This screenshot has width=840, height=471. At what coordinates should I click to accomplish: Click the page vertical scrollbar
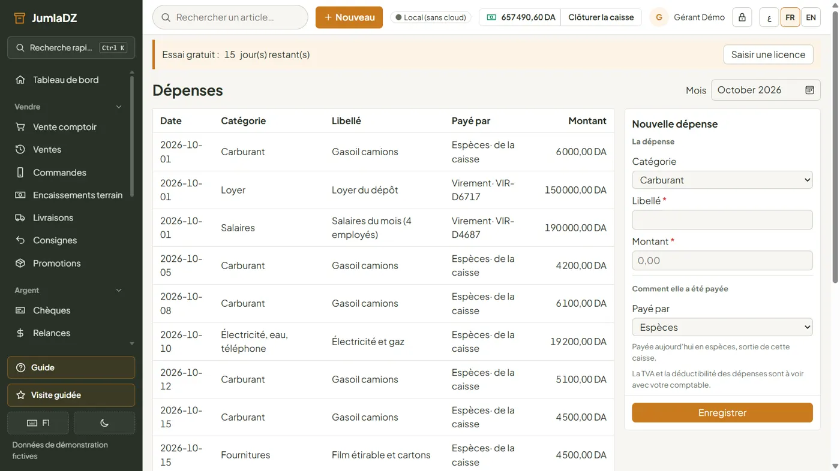tap(835, 147)
